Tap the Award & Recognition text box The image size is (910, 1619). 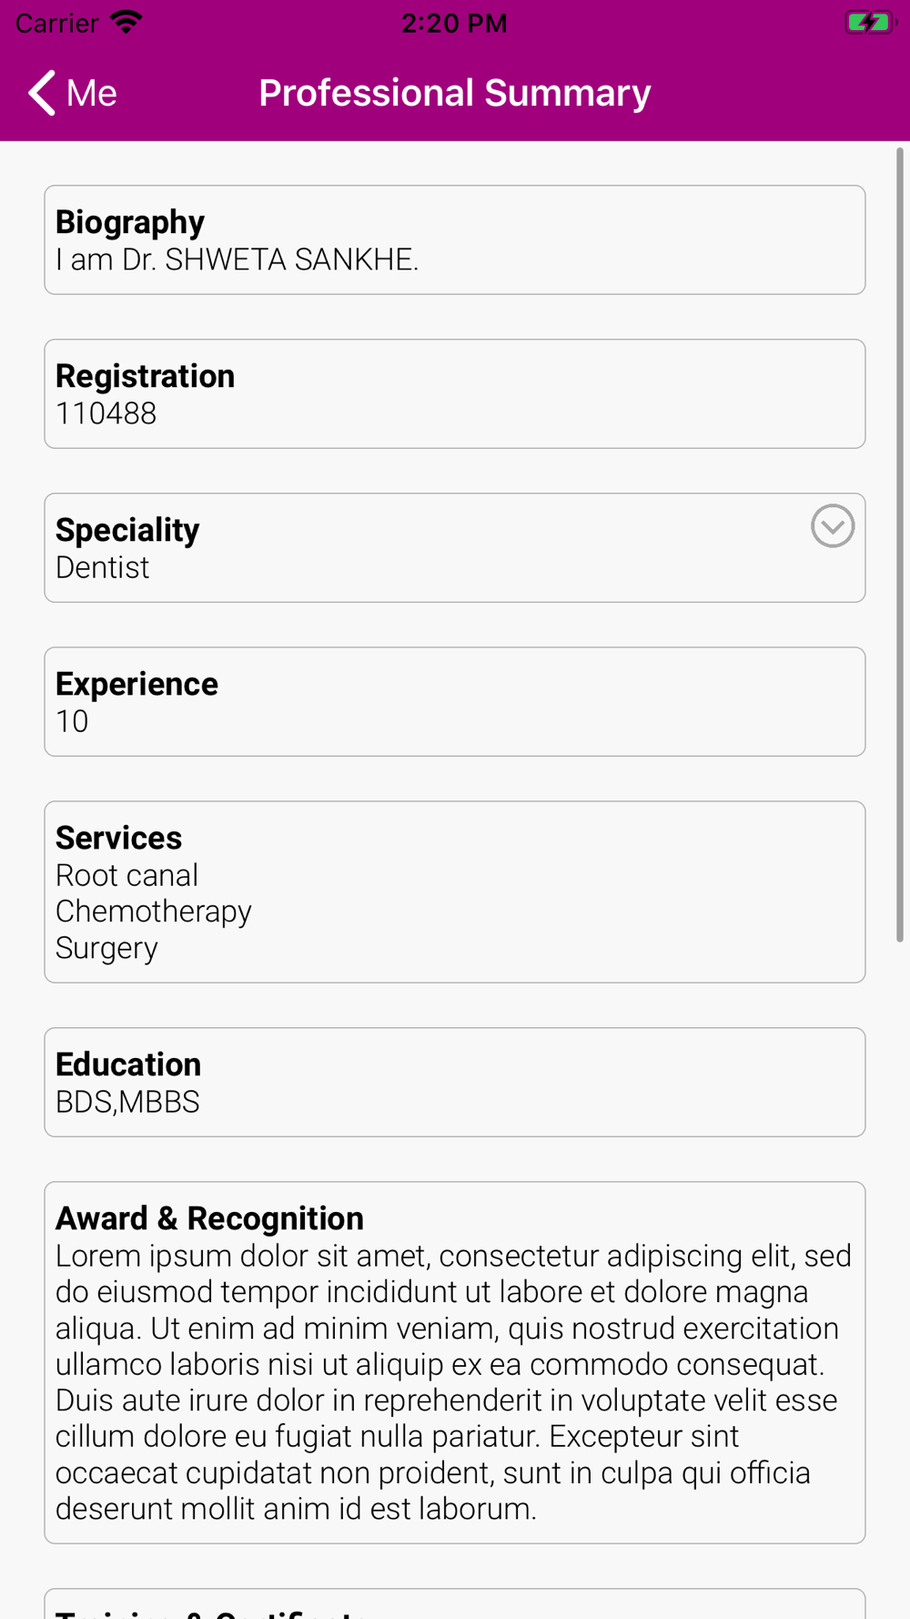tap(454, 1362)
